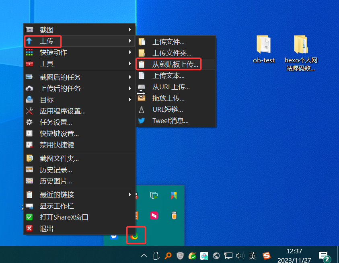Click the thumbnails icon beside 历史图片
339x263 pixels.
pyautogui.click(x=29, y=181)
